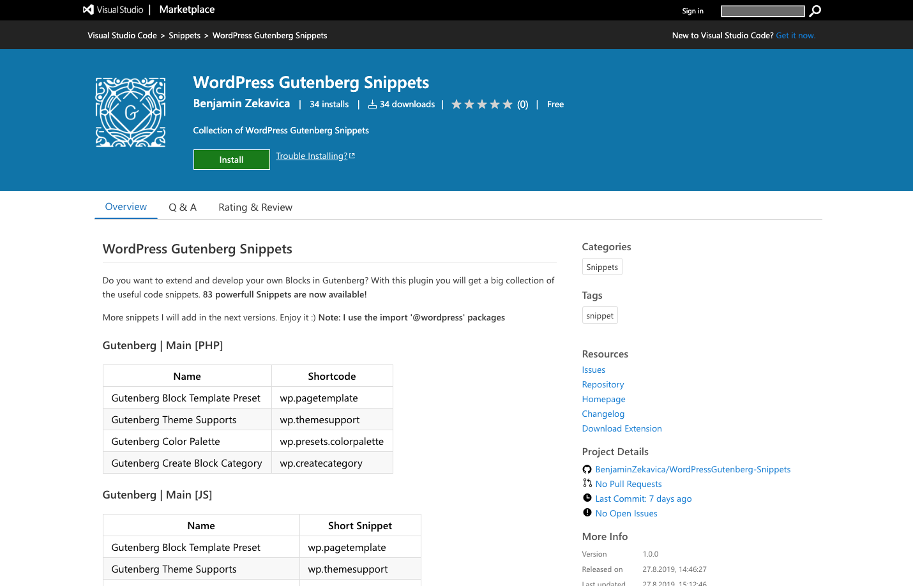The width and height of the screenshot is (913, 586).
Task: Click the Gutenberg | Main [JS] heading
Action: [x=157, y=495]
